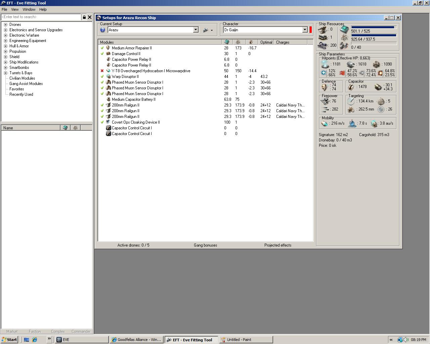430x344 pixels.
Task: Open the Help menu
Action: 43,9
